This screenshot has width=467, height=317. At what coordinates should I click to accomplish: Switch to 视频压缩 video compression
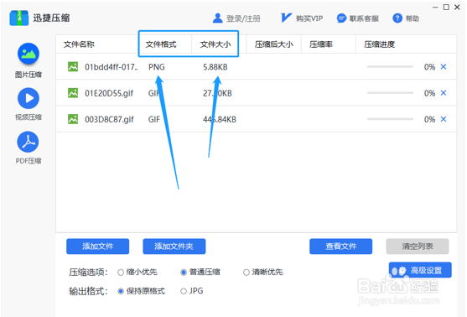coord(29,104)
